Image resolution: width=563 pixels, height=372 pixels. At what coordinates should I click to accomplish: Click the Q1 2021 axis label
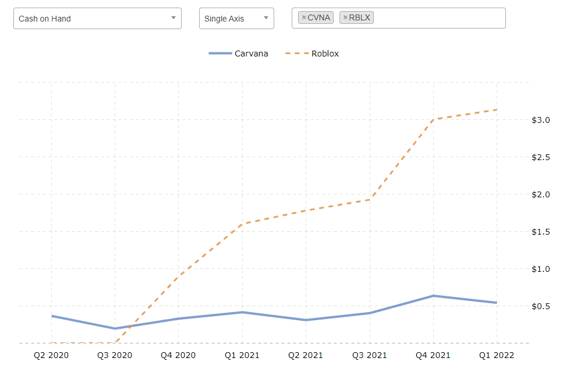(x=242, y=355)
